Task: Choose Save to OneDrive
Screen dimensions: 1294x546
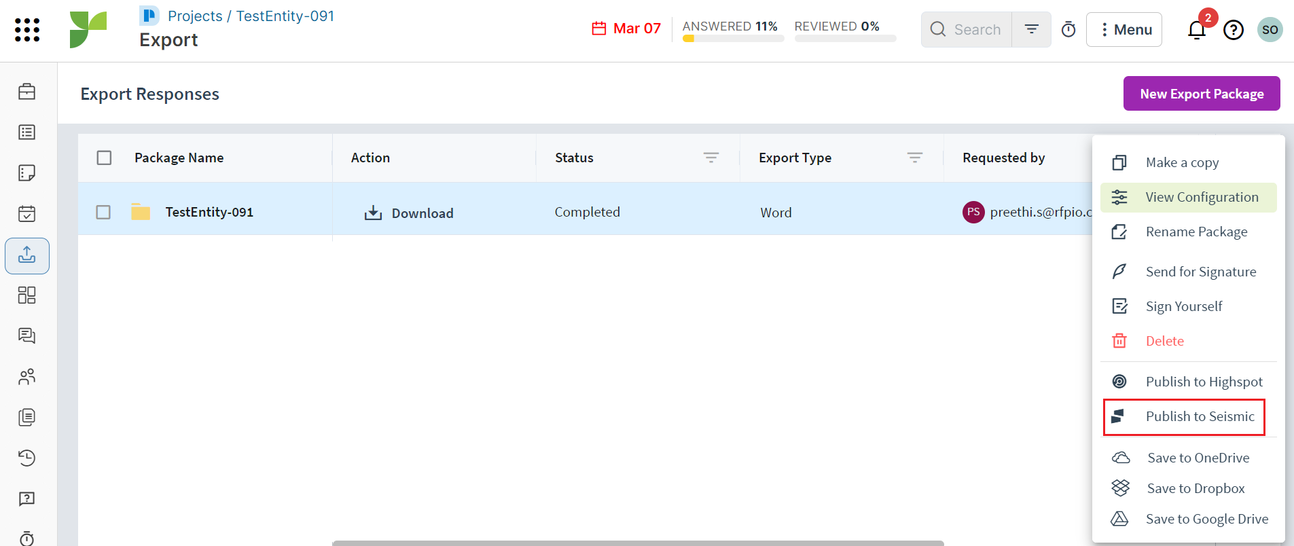Action: [1189, 458]
